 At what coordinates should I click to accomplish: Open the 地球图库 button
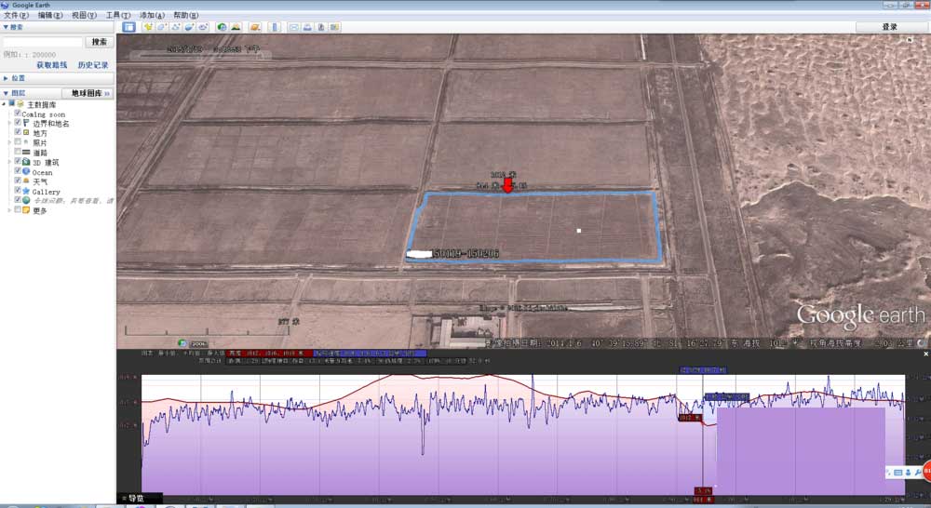click(88, 93)
